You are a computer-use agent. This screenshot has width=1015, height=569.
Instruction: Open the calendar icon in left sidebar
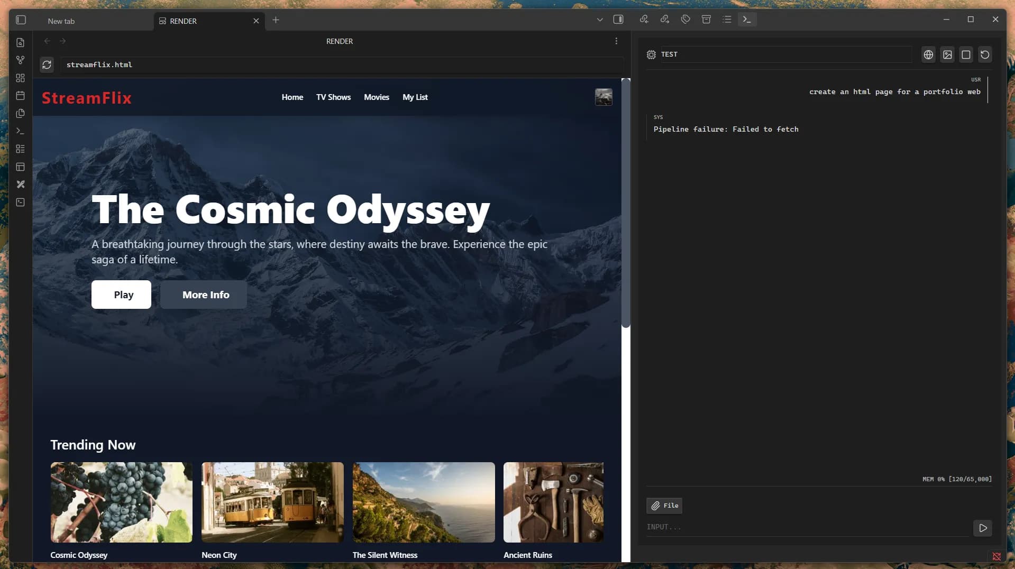point(21,96)
